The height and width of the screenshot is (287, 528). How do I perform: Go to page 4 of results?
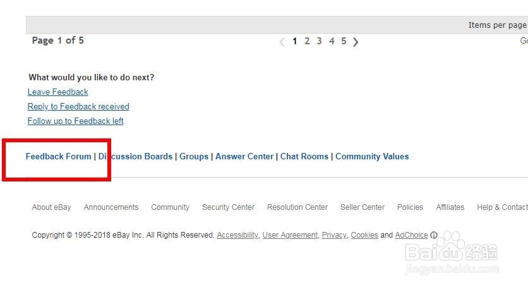click(x=332, y=41)
